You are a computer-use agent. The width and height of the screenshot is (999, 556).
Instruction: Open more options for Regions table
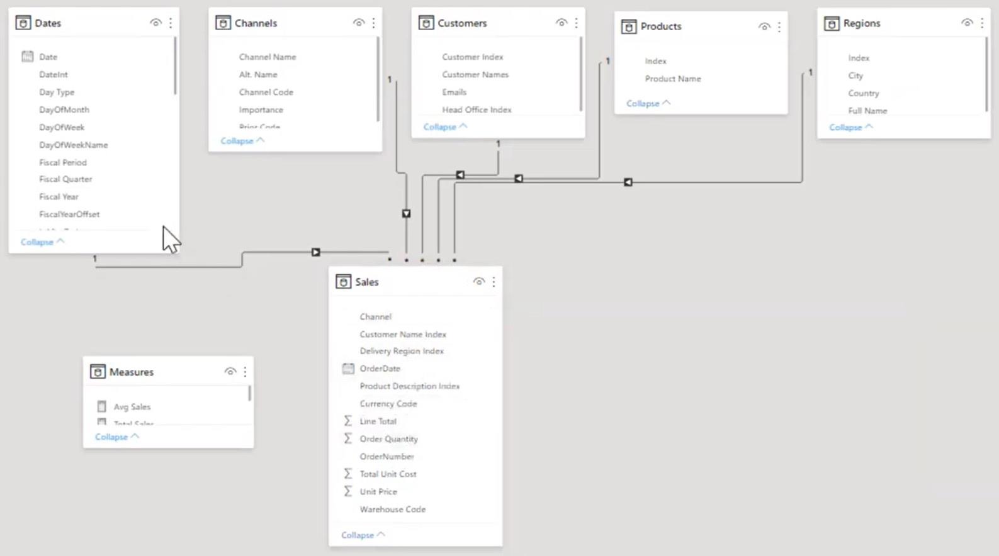[x=982, y=23]
